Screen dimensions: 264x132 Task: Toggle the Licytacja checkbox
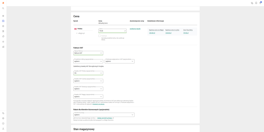pos(100,36)
